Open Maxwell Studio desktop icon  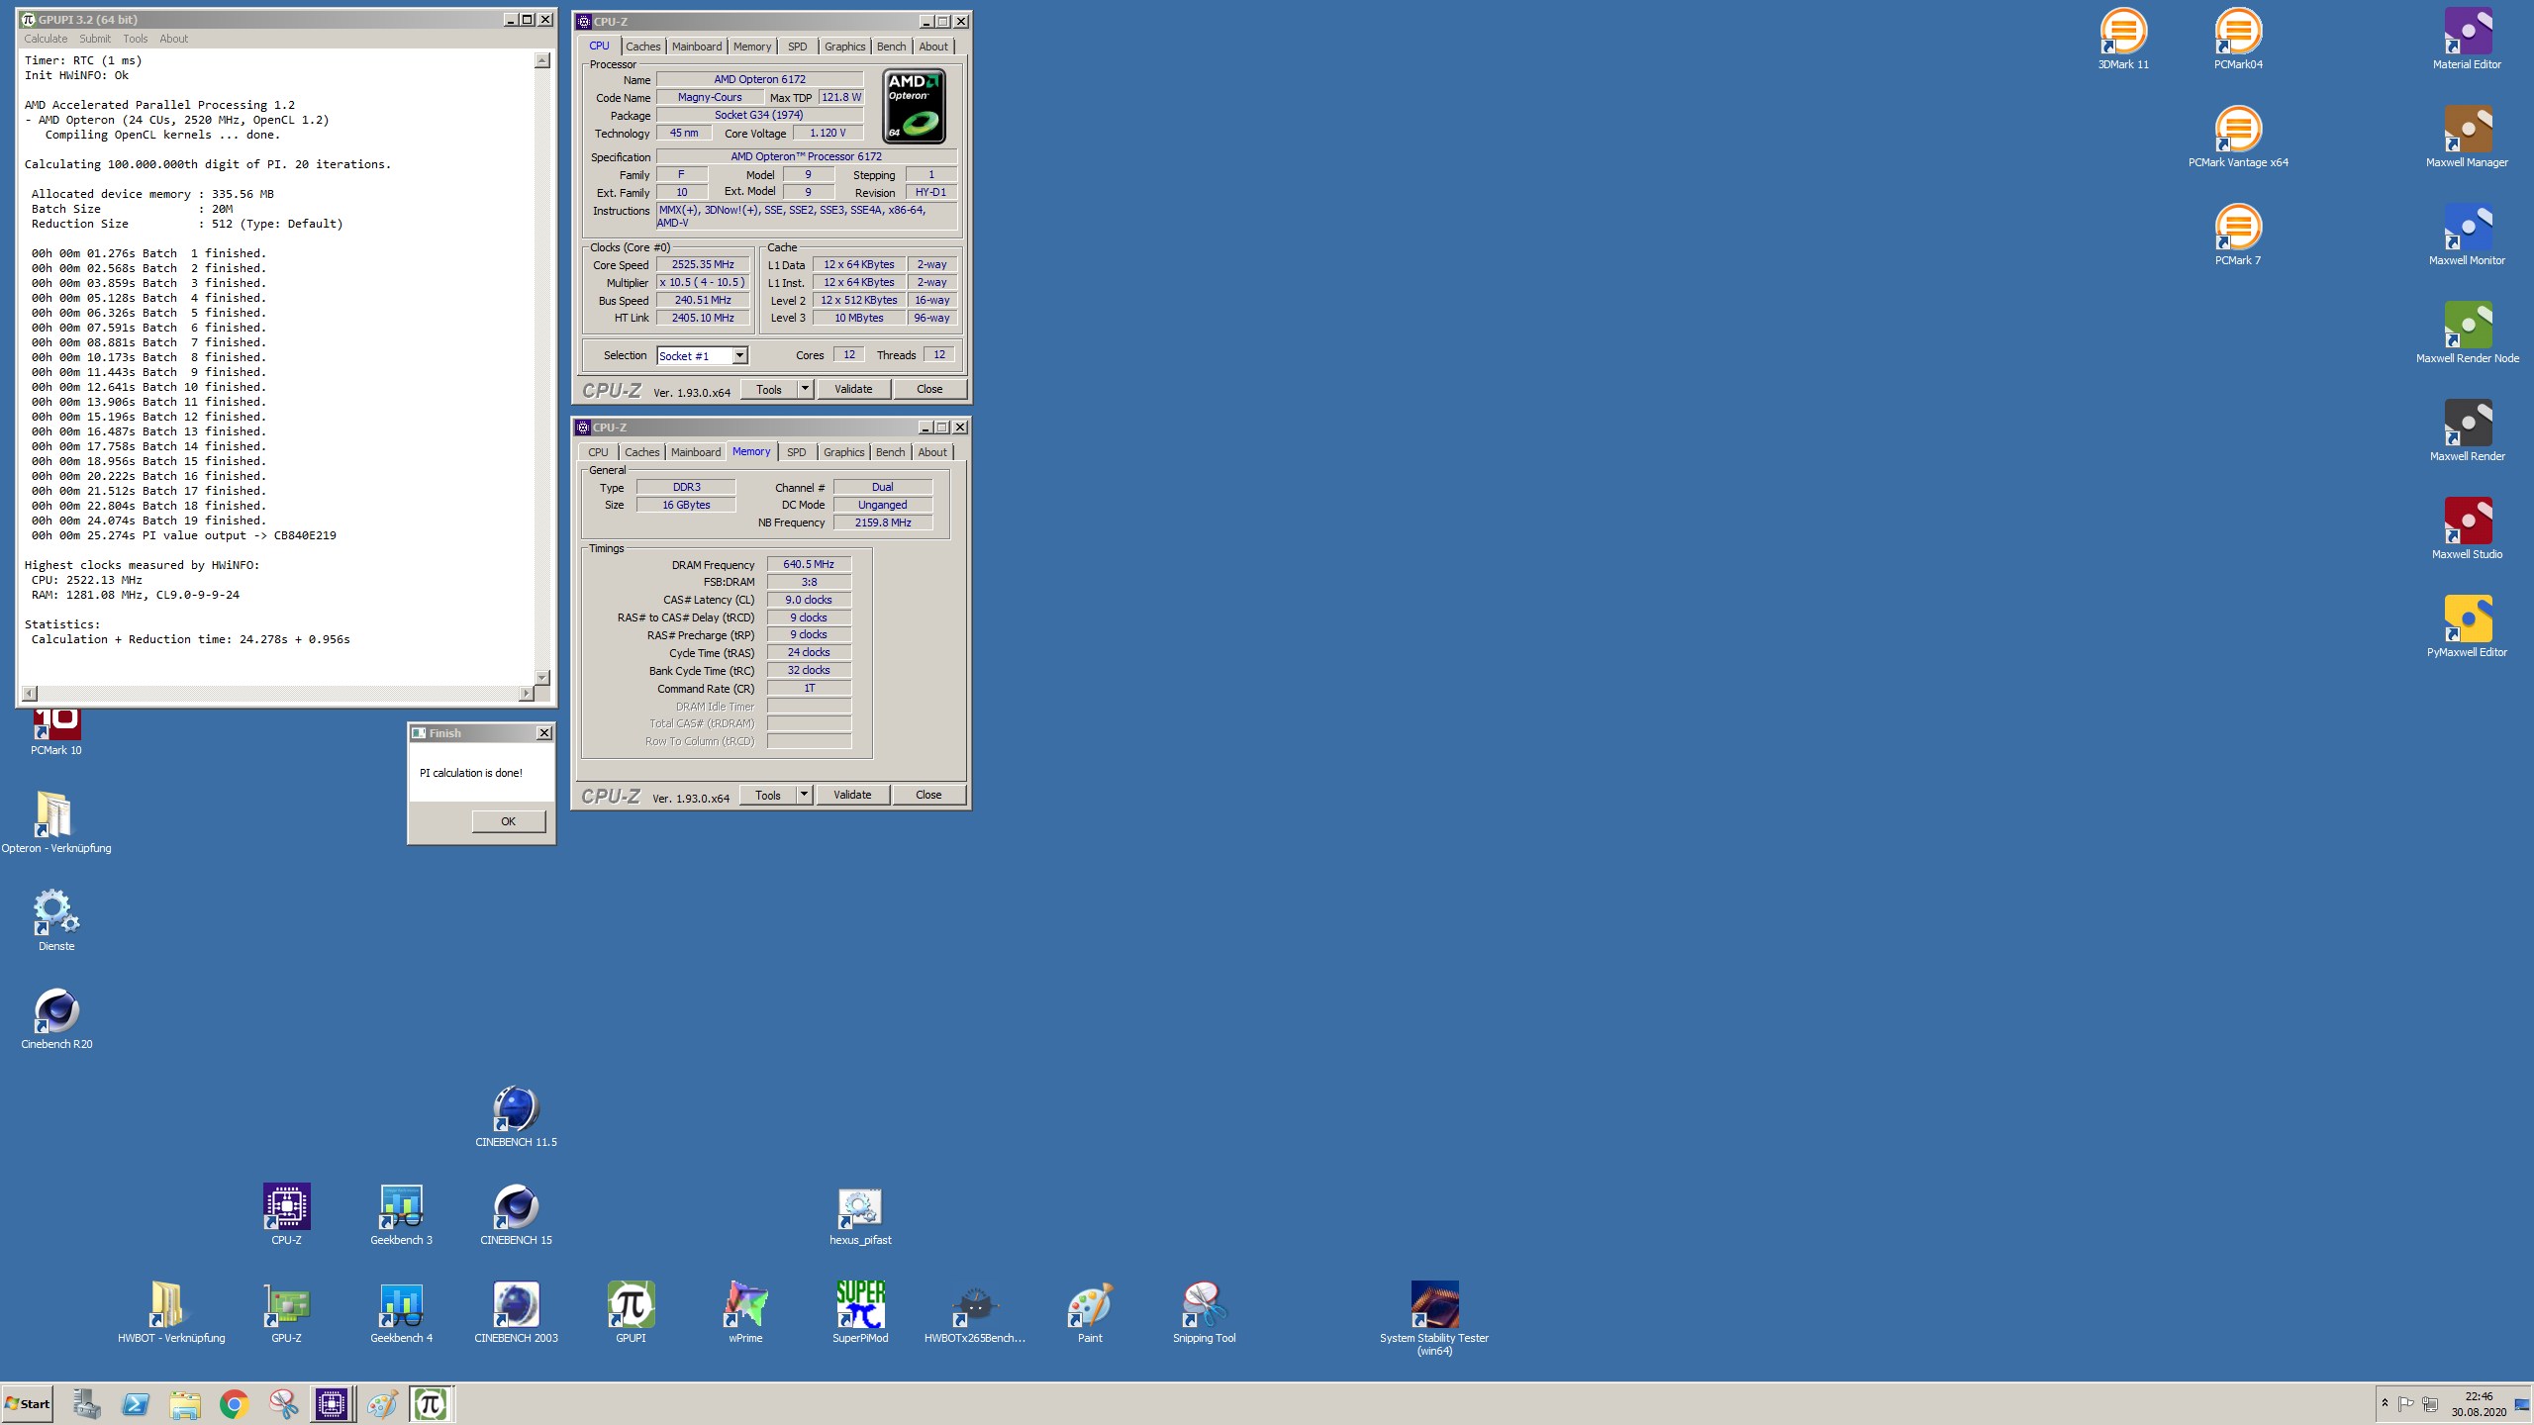pyautogui.click(x=2467, y=528)
